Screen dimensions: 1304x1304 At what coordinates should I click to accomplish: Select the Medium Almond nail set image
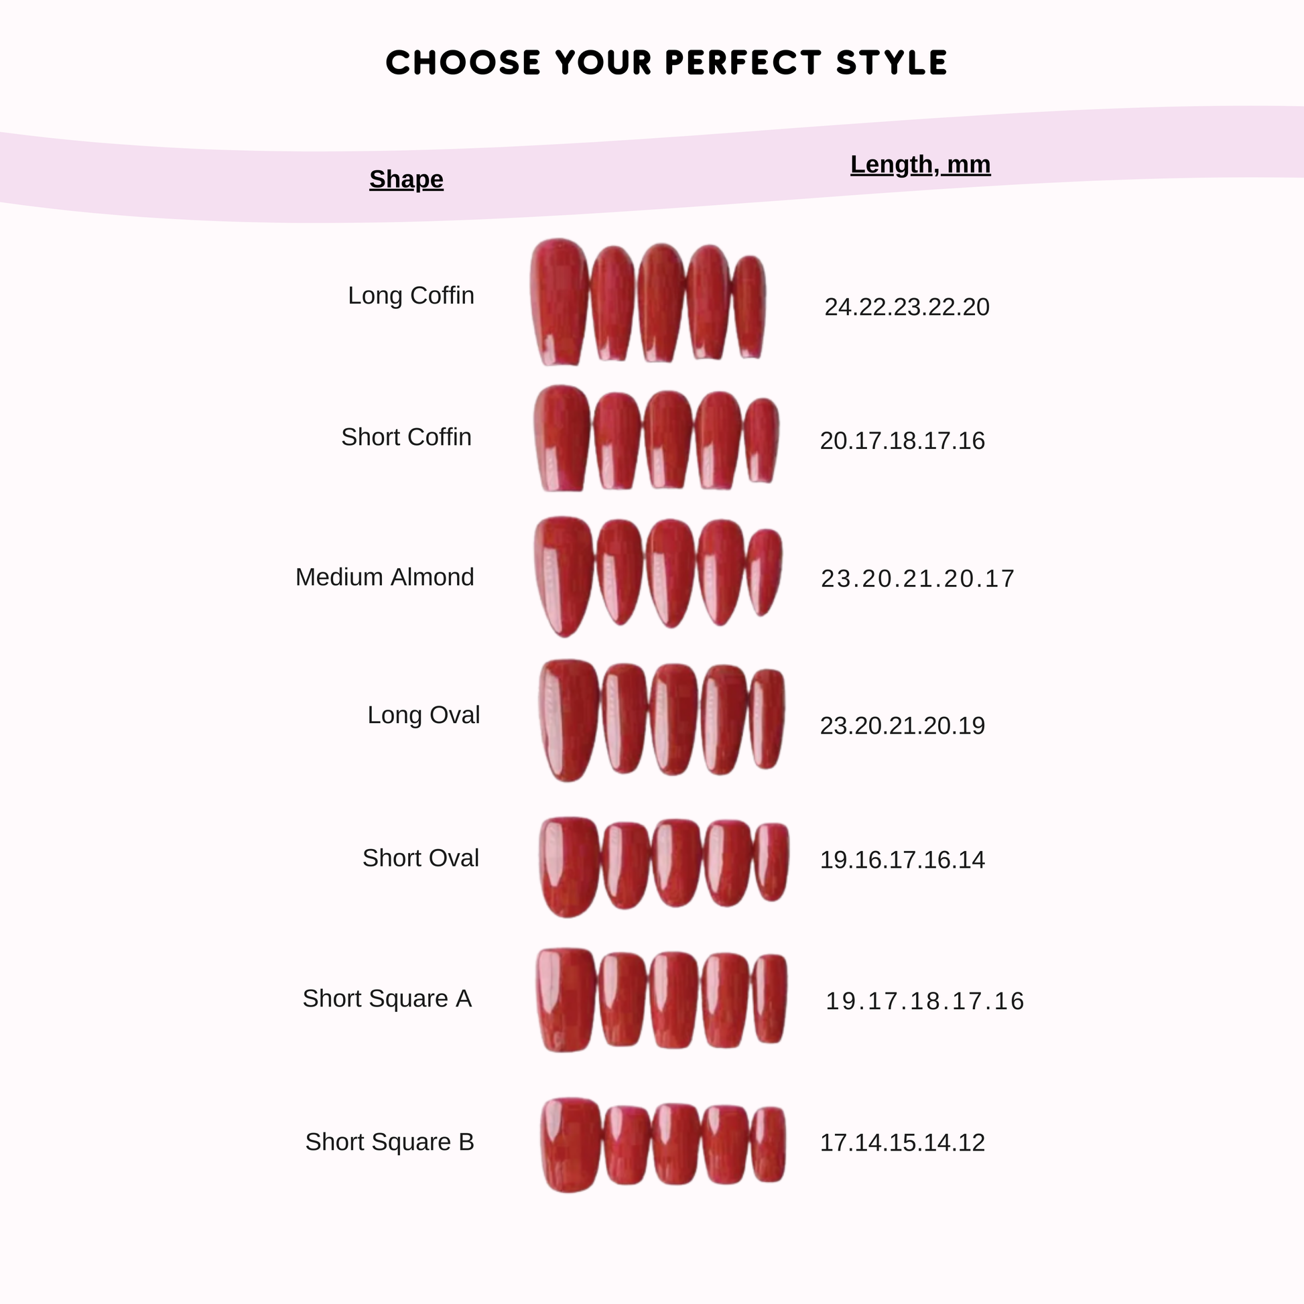pyautogui.click(x=658, y=576)
